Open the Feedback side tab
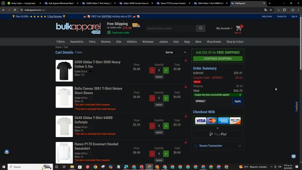The height and width of the screenshot is (170, 302). [296, 107]
